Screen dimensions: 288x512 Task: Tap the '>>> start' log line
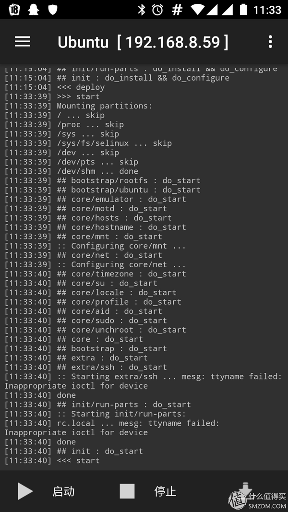(x=52, y=96)
